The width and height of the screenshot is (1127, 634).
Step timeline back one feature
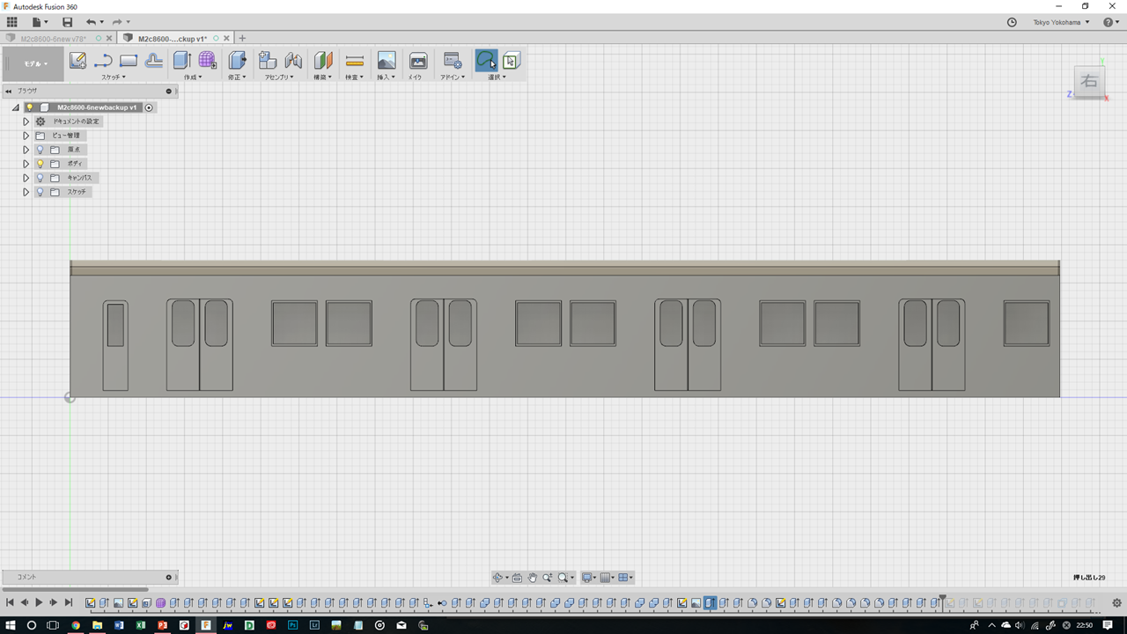coord(25,603)
